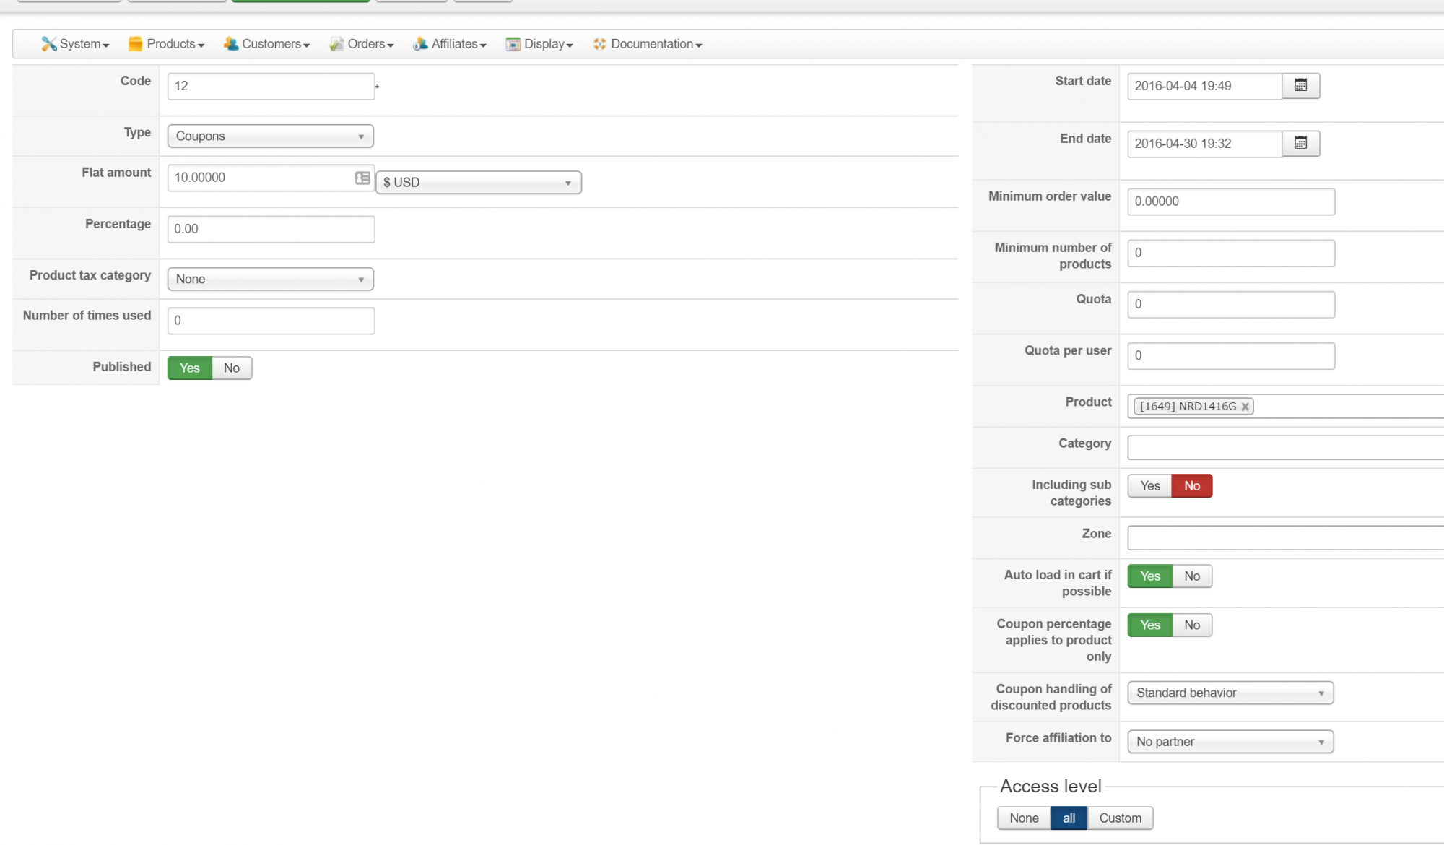Click the Minimum order value field
This screenshot has height=845, width=1444.
click(1230, 201)
